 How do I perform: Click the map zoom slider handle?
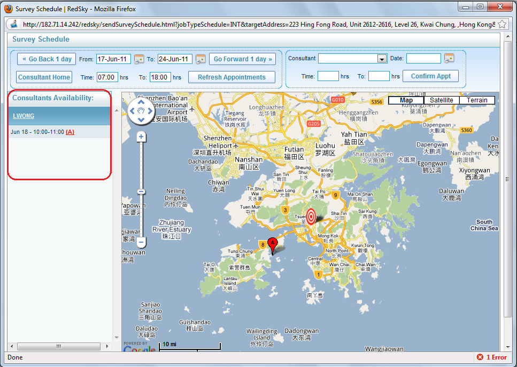[141, 192]
